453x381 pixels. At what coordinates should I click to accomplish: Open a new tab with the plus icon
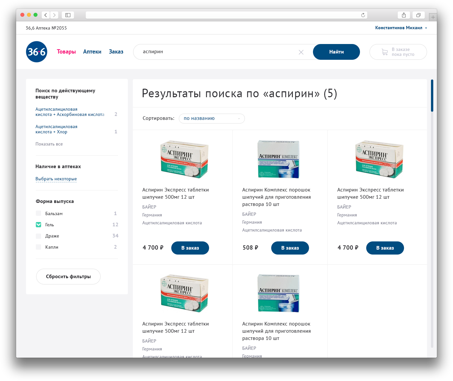[433, 17]
